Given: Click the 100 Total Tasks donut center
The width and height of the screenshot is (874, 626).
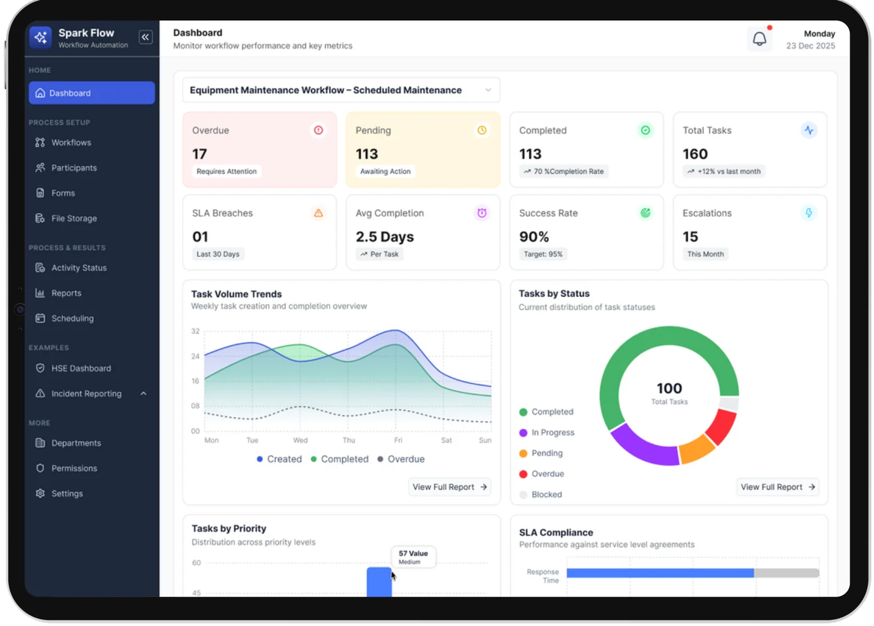Looking at the screenshot, I should (669, 393).
